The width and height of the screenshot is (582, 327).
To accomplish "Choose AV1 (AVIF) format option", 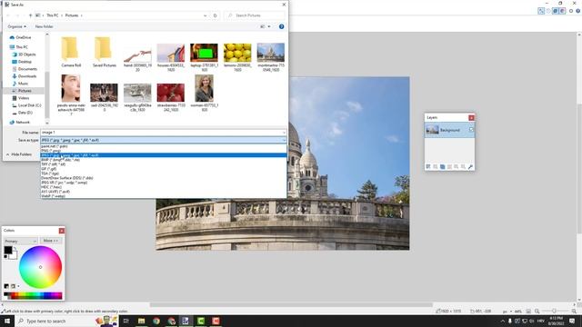I will coord(164,192).
